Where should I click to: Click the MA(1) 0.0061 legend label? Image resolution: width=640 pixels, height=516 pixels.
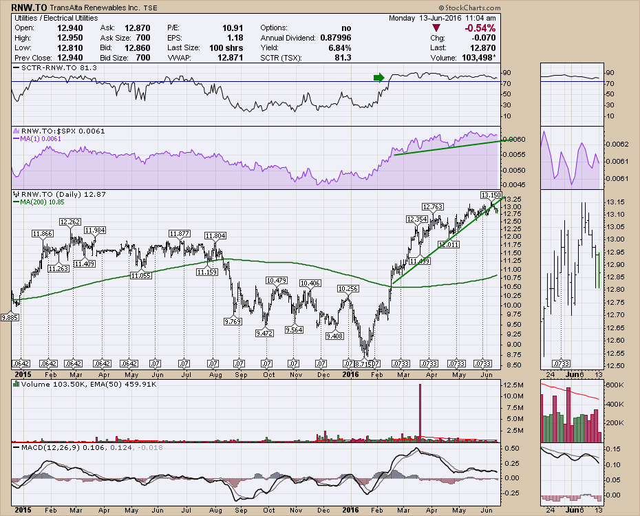pos(41,139)
